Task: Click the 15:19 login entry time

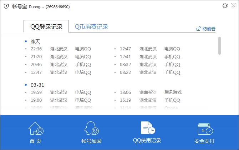Action: point(125,100)
